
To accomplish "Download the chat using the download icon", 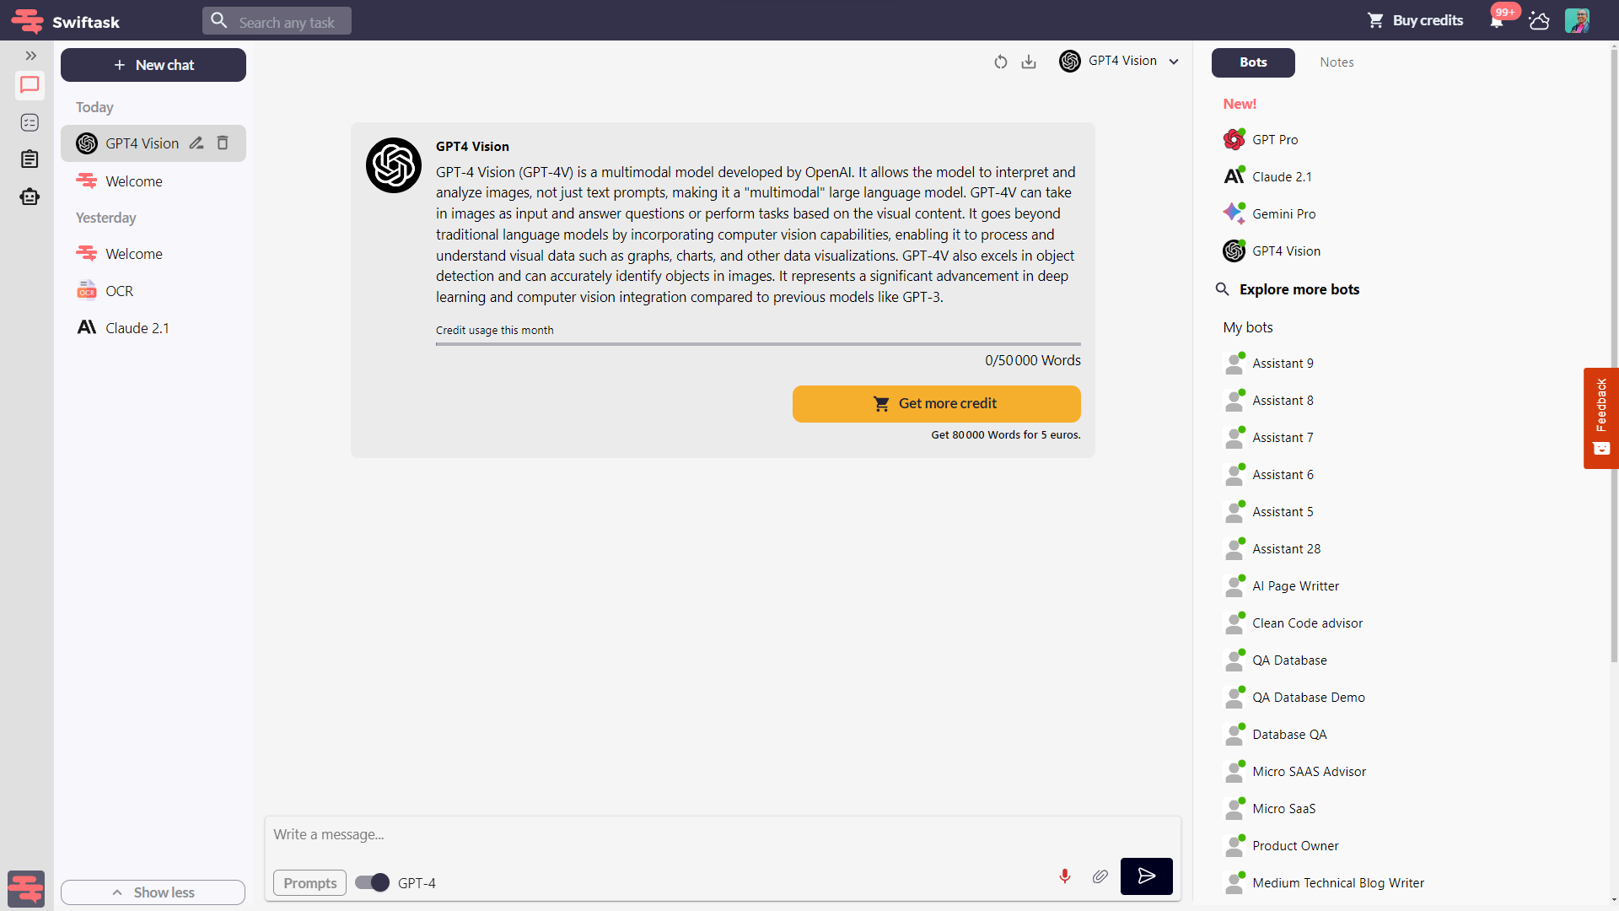I will click(x=1029, y=62).
